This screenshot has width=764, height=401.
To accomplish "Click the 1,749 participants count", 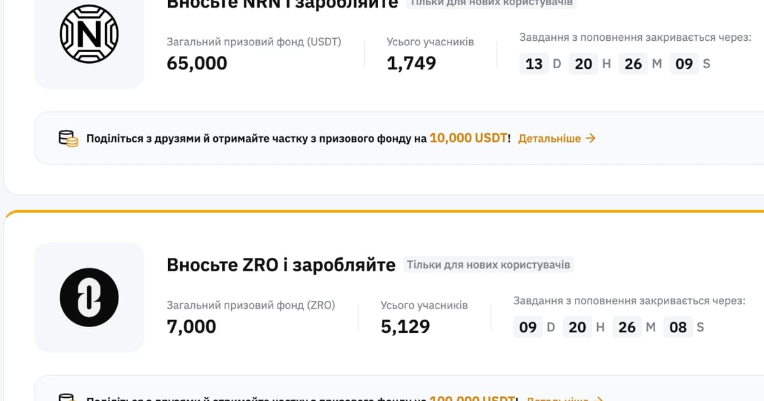I will click(x=412, y=63).
